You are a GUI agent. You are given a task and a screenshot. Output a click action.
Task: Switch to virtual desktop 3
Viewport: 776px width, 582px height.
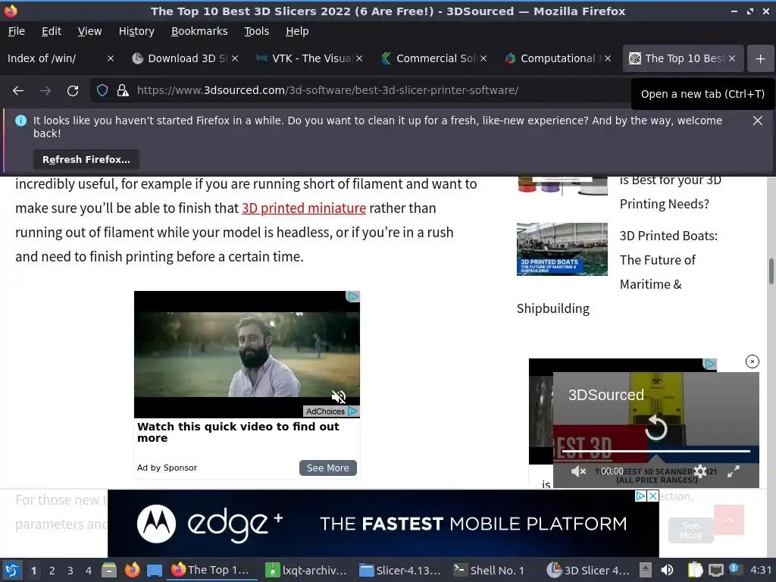click(70, 571)
